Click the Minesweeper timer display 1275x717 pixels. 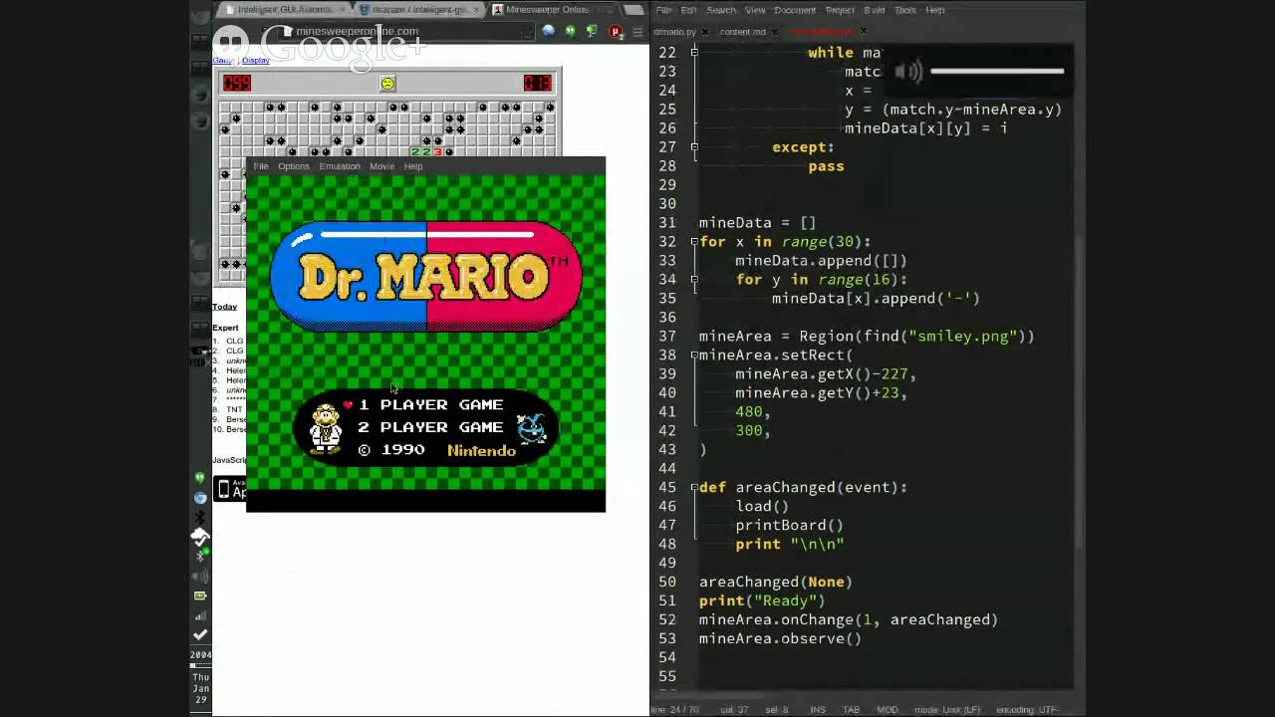pos(538,84)
